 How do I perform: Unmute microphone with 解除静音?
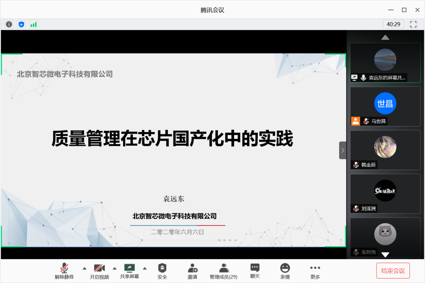64,271
